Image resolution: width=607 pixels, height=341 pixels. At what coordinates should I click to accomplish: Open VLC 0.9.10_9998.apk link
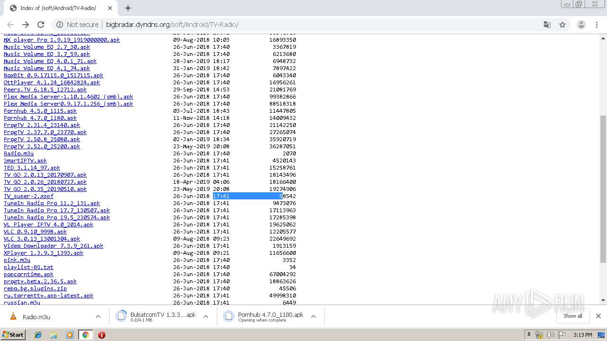point(35,232)
